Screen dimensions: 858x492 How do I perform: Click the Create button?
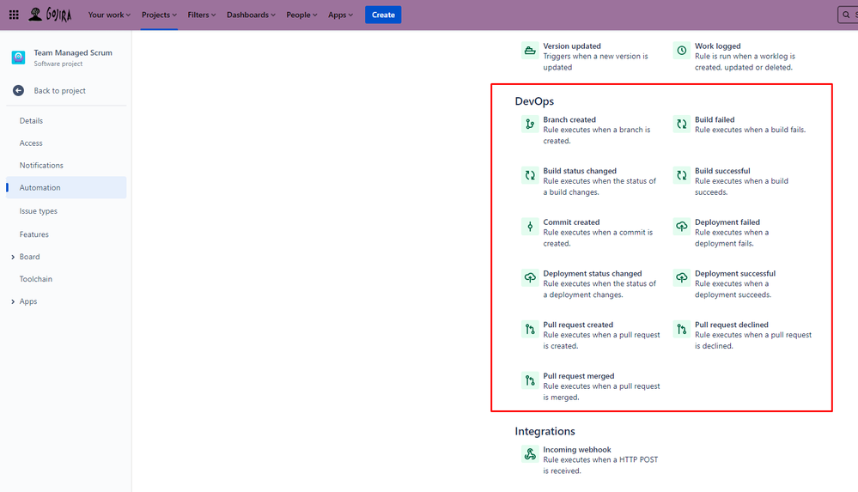[383, 15]
